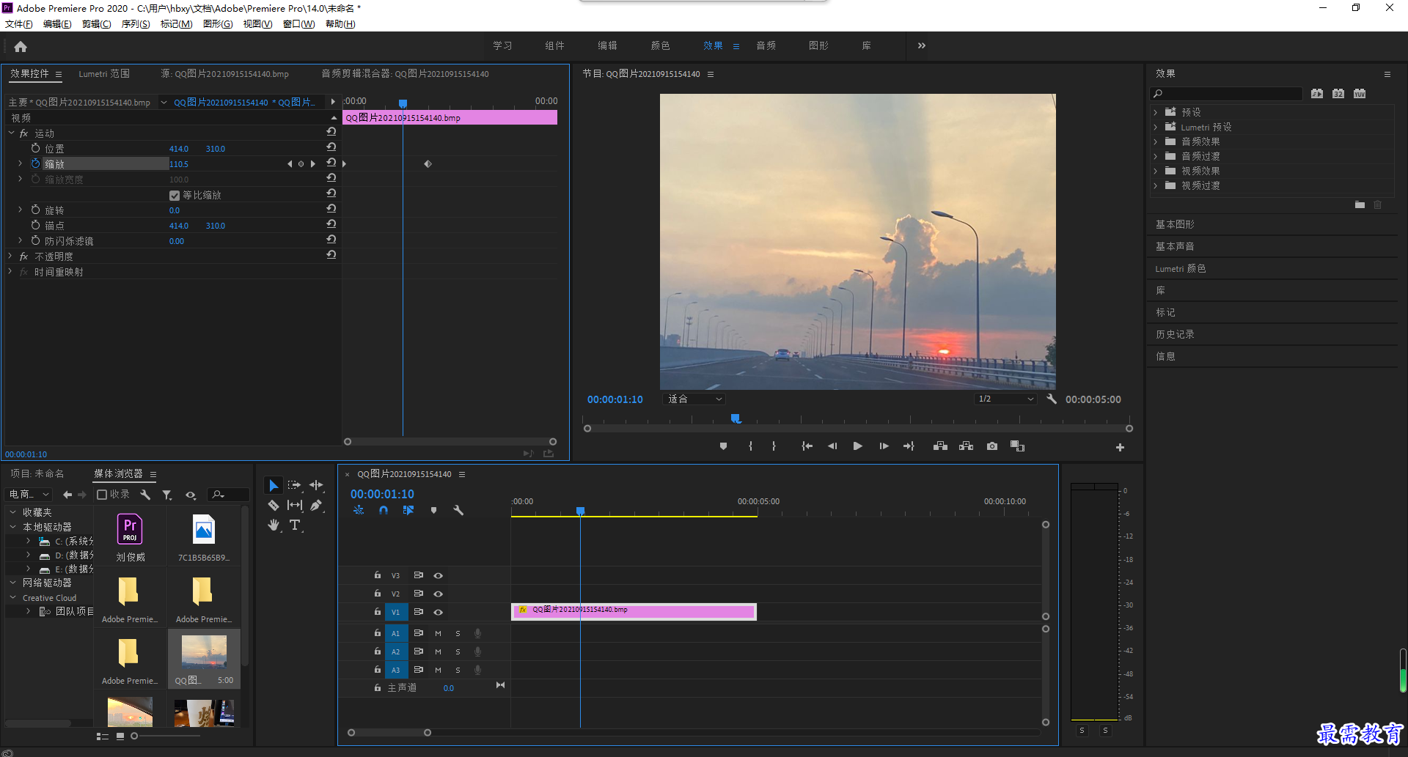Open Timeline display settings wrench
This screenshot has width=1408, height=757.
point(458,510)
